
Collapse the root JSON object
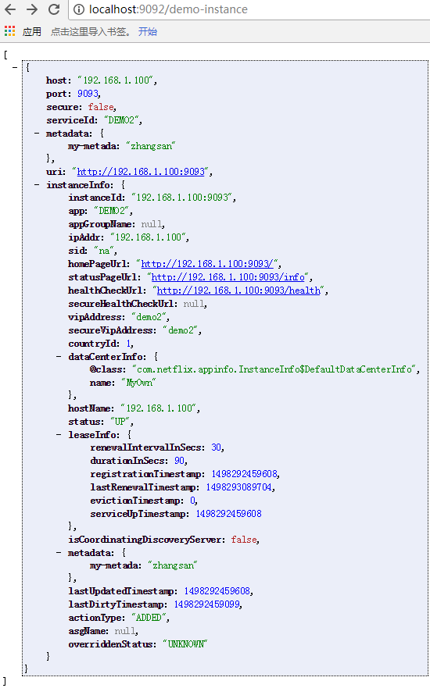[x=16, y=67]
